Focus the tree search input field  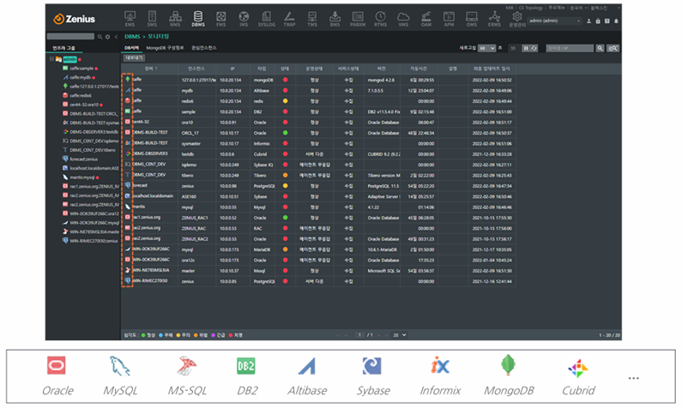tap(70, 37)
